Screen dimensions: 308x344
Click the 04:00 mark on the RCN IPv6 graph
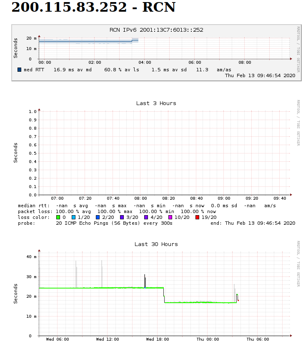145,63
